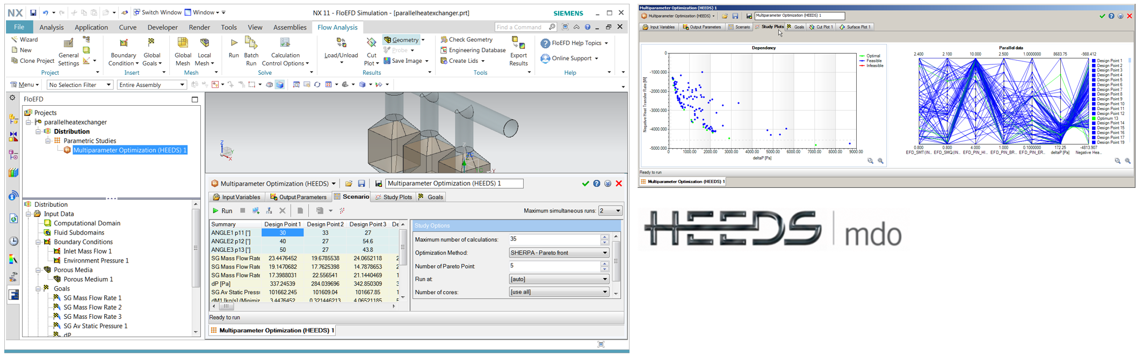Click FloEFD Help Topics
This screenshot has width=1143, height=357.
point(574,43)
